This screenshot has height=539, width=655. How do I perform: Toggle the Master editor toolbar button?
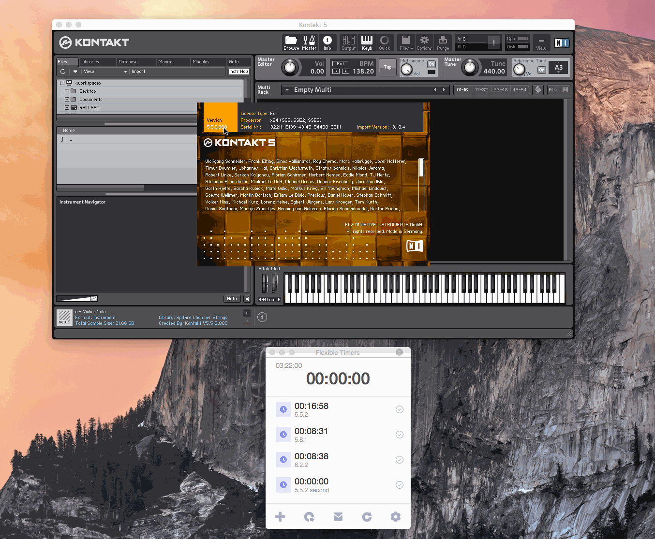[x=309, y=43]
